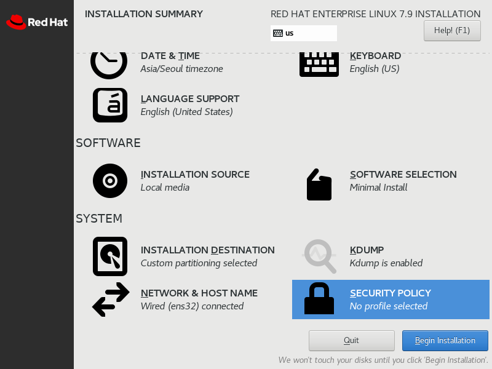Open the Installation Destination hard disk icon

[x=110, y=256]
